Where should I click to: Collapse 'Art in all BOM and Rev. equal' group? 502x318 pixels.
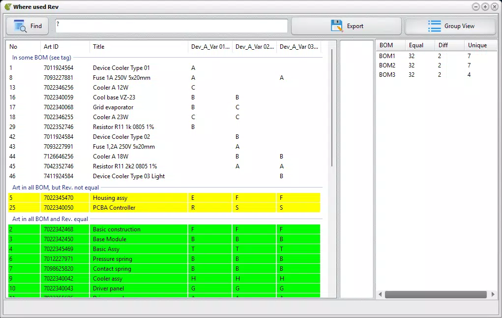pos(50,219)
